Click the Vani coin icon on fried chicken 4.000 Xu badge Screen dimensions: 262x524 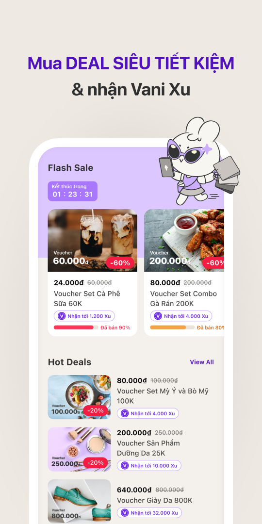pyautogui.click(x=158, y=316)
